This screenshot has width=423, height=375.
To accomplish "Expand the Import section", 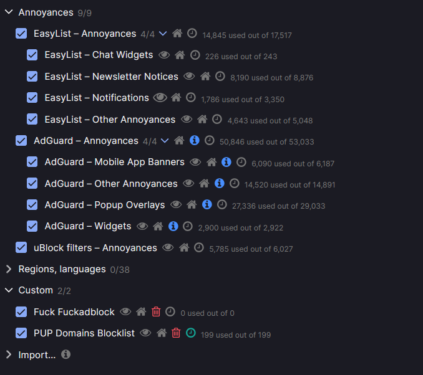I will (9, 354).
